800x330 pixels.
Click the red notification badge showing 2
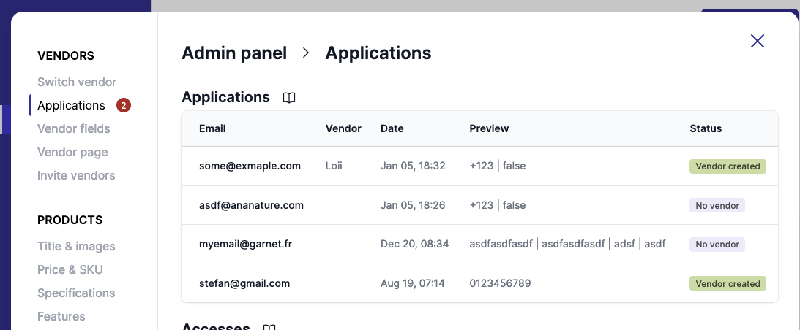pos(124,105)
